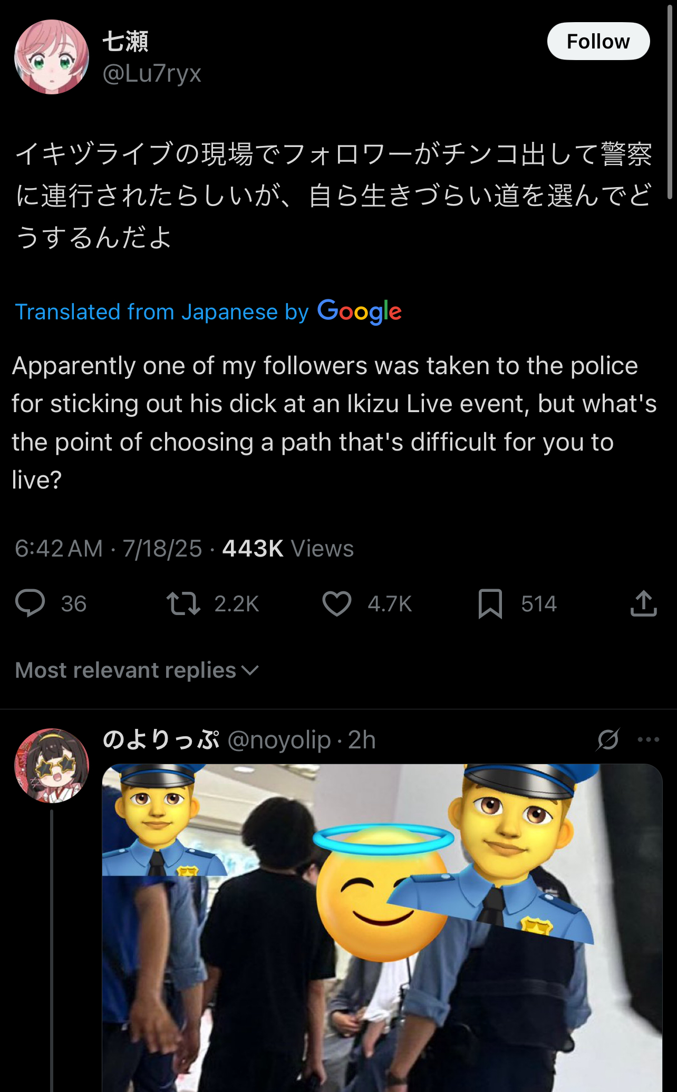Viewport: 677px width, 1092px height.
Task: Open three-dot menu on noyolip reply
Action: point(648,739)
